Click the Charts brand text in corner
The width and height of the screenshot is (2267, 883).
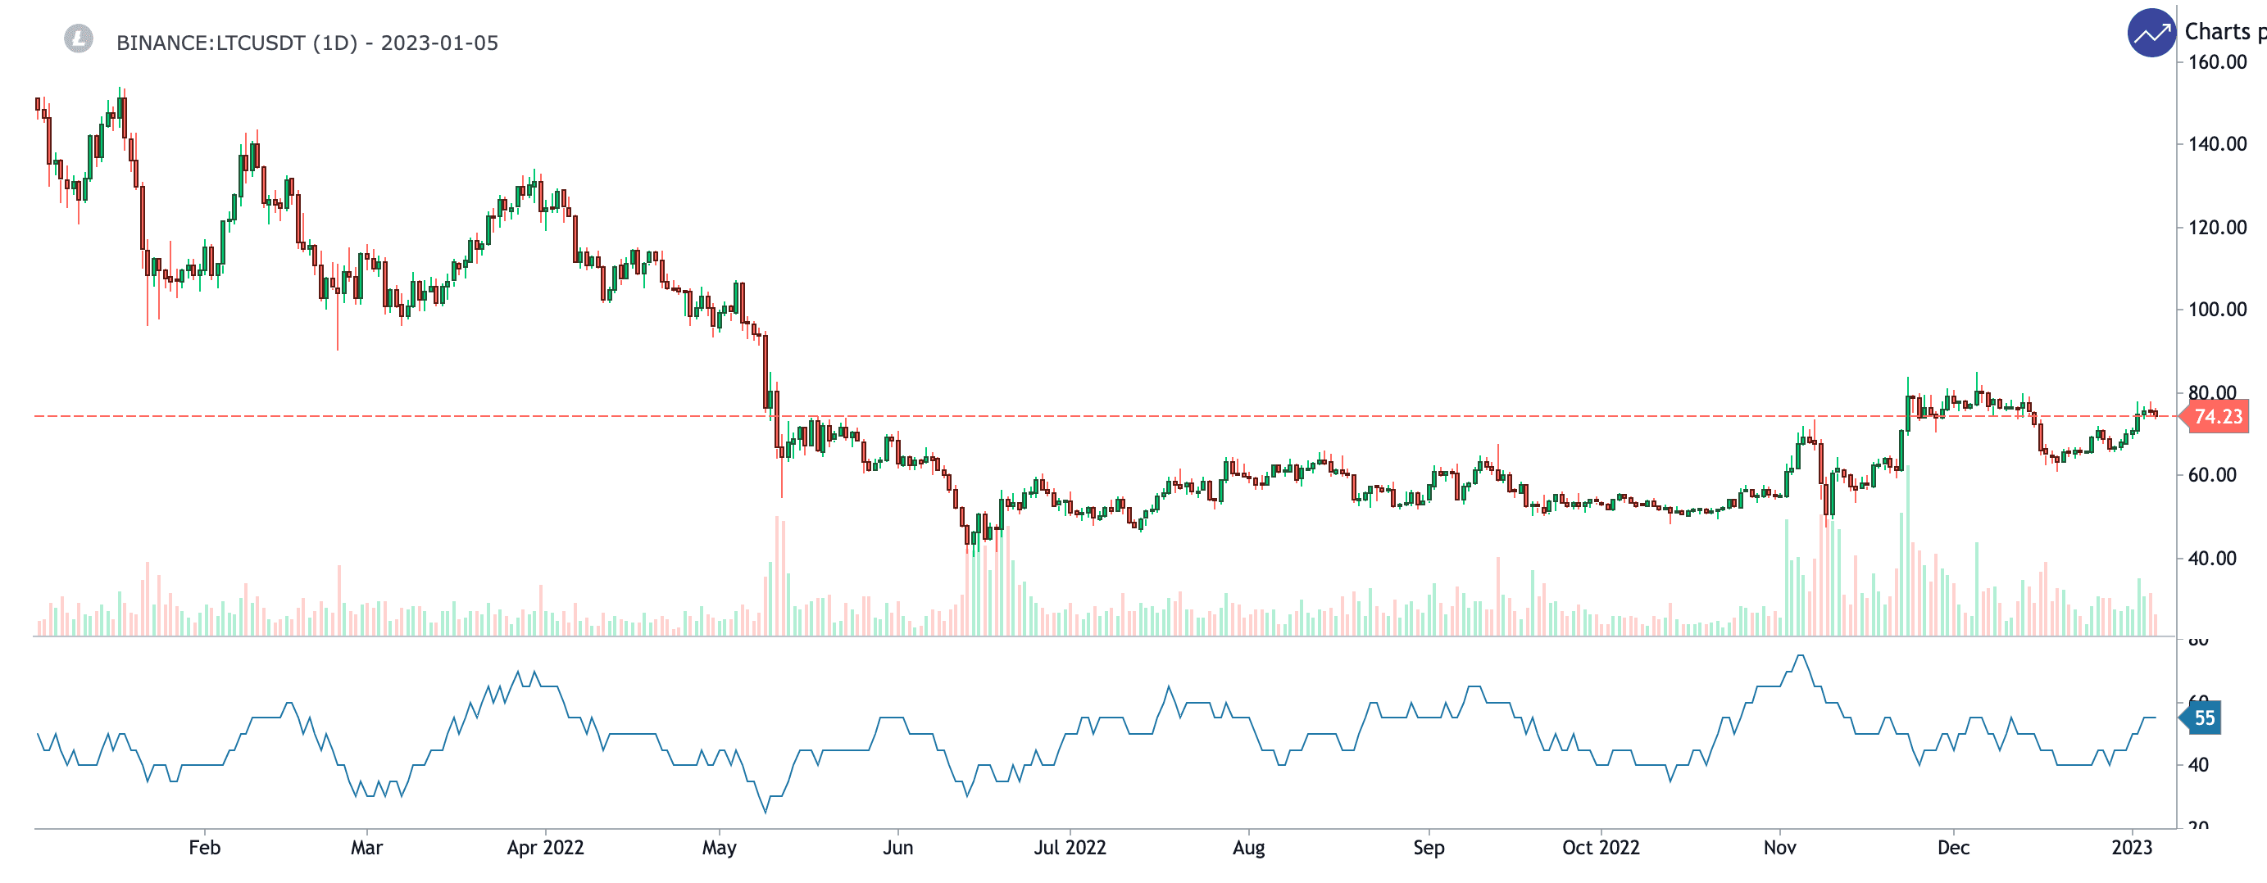point(2223,32)
